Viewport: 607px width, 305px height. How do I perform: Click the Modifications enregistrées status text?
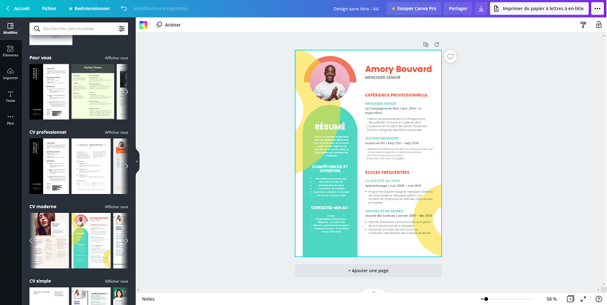161,8
